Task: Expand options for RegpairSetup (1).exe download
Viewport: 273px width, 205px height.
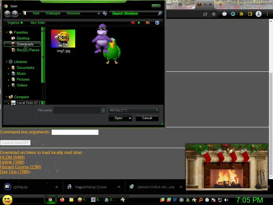Action: 119,187
